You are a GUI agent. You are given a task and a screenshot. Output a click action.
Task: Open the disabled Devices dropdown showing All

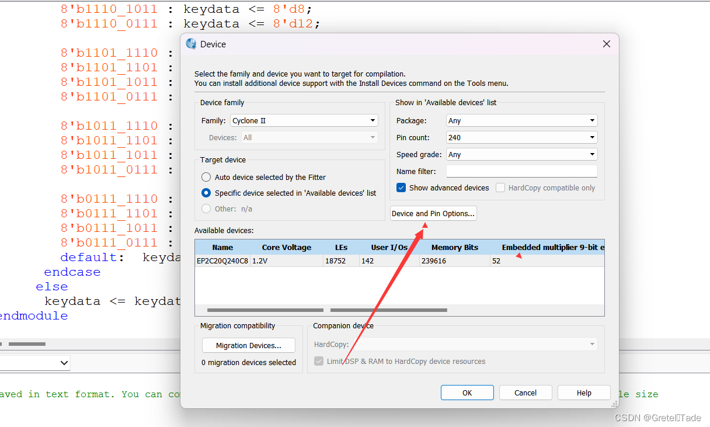(x=309, y=137)
